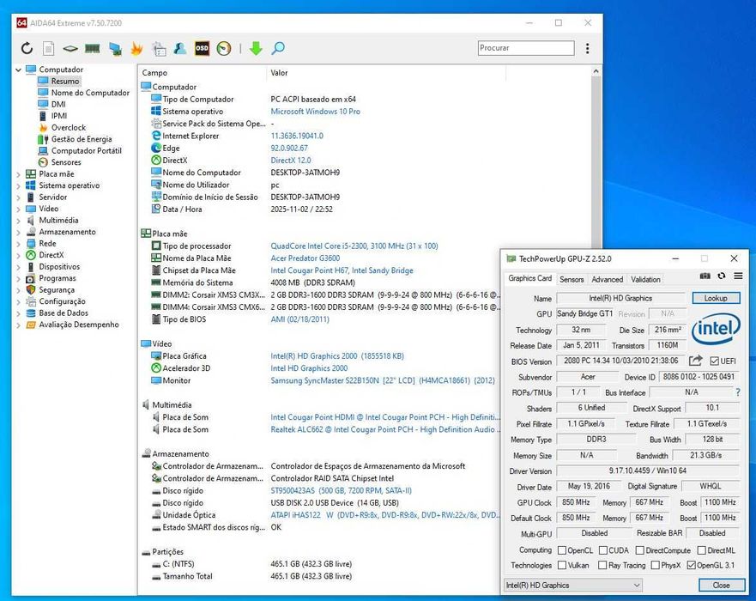Viewport: 756px width, 601px height.
Task: Expand the Vídeo tree node
Action: point(18,209)
